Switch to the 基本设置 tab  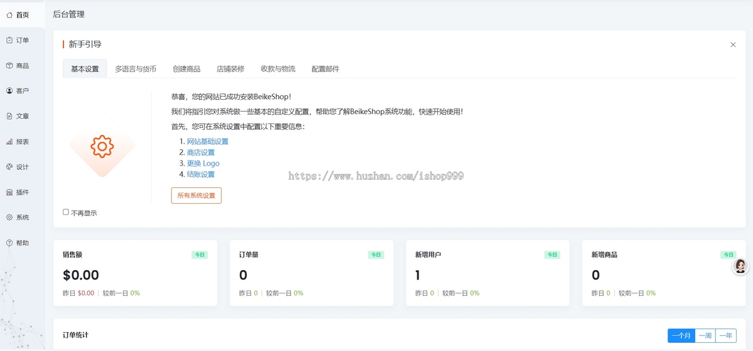(85, 69)
